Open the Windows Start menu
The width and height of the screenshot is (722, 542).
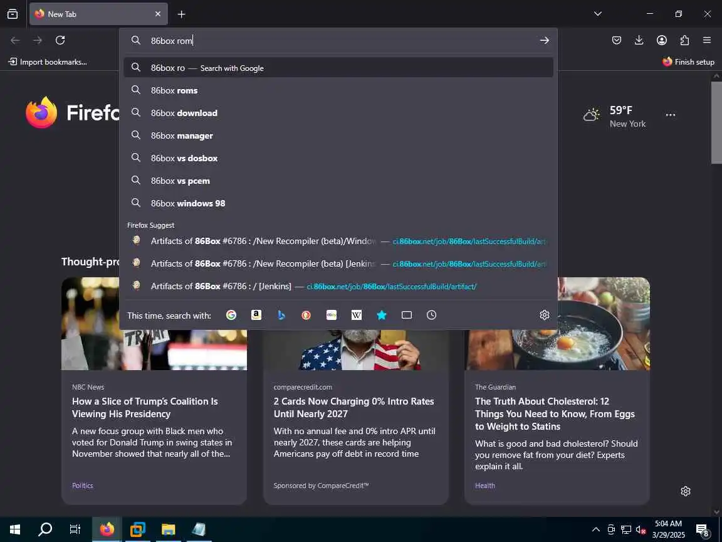tap(15, 529)
